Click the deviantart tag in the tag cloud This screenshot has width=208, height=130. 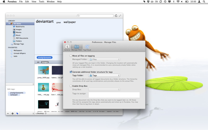44,22
